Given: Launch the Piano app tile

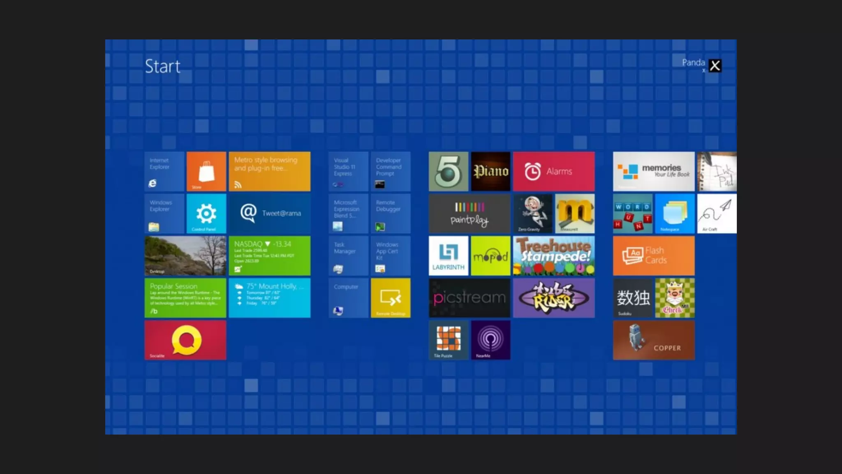Looking at the screenshot, I should [490, 171].
